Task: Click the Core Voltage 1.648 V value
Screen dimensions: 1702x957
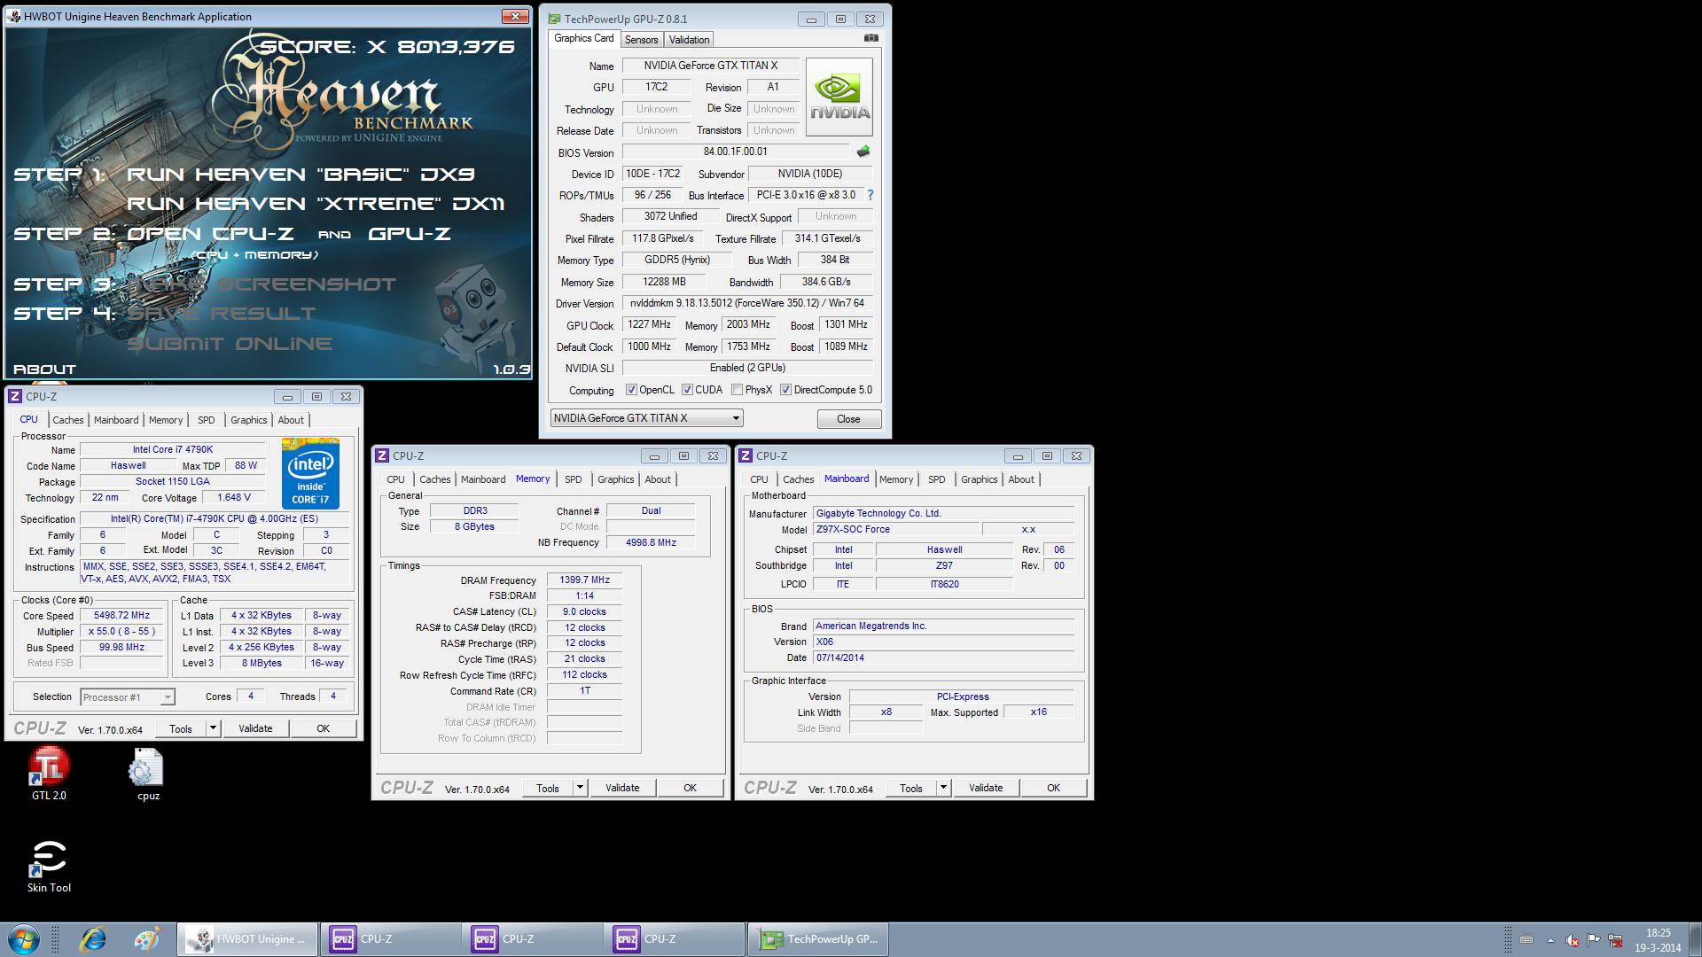Action: (234, 498)
